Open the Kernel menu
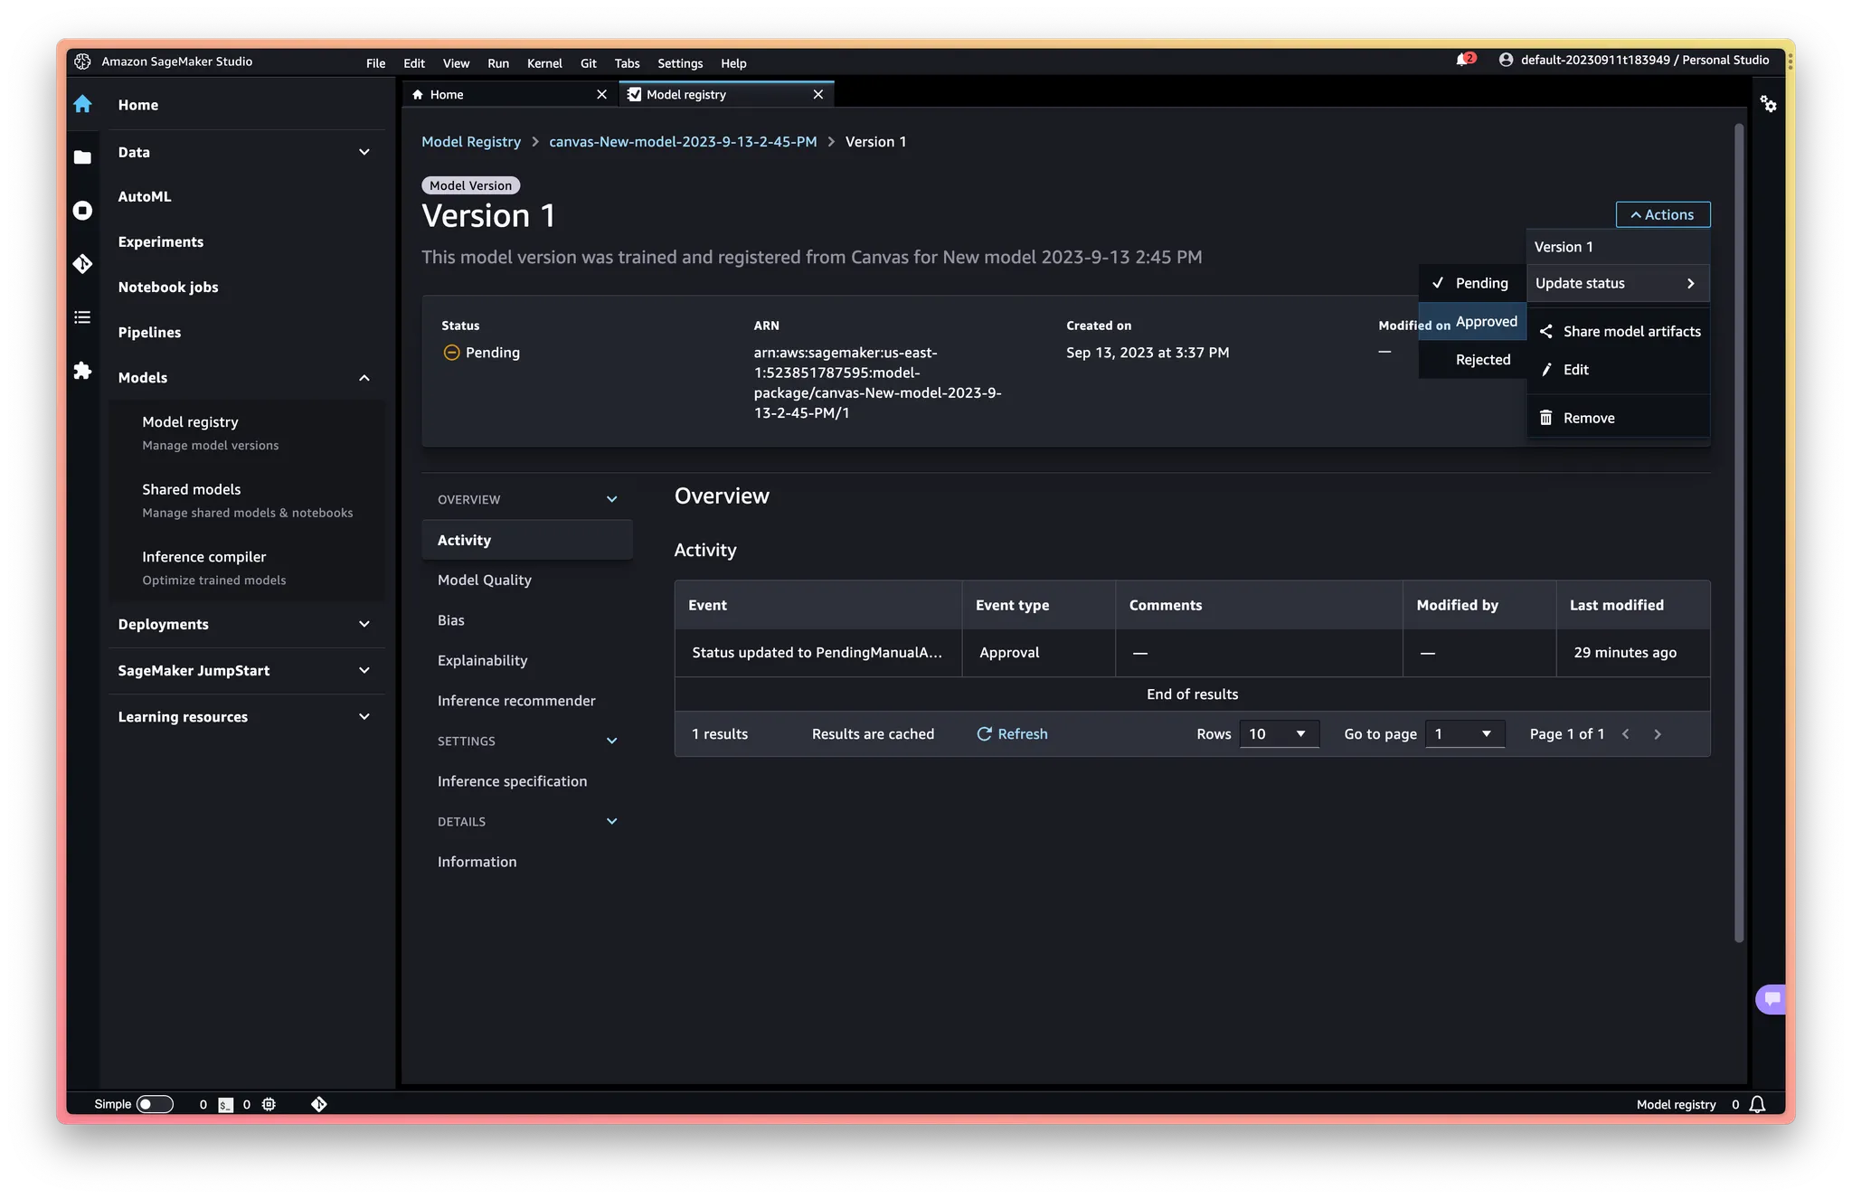 544,63
